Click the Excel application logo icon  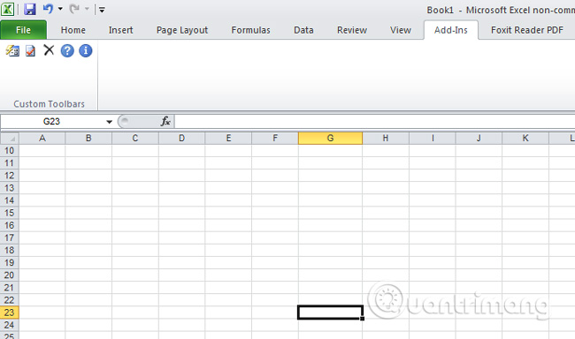pos(7,9)
